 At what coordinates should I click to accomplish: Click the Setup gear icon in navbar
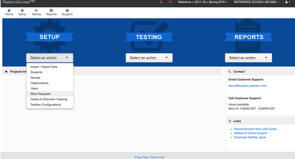pos(22,11)
